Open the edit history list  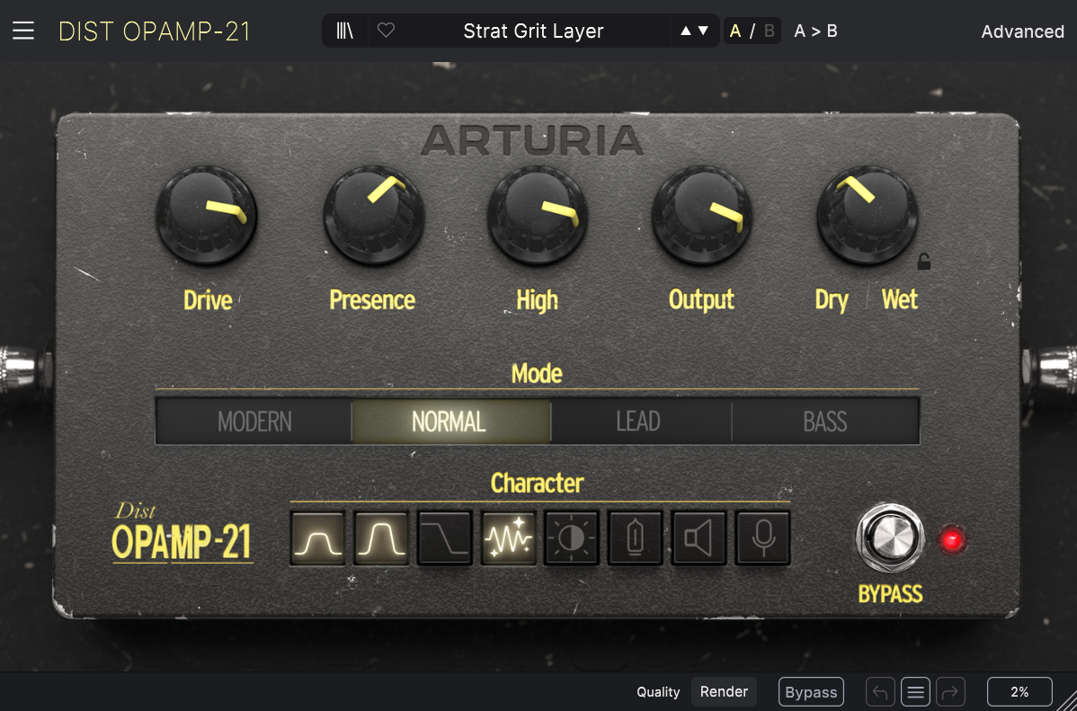coord(915,692)
